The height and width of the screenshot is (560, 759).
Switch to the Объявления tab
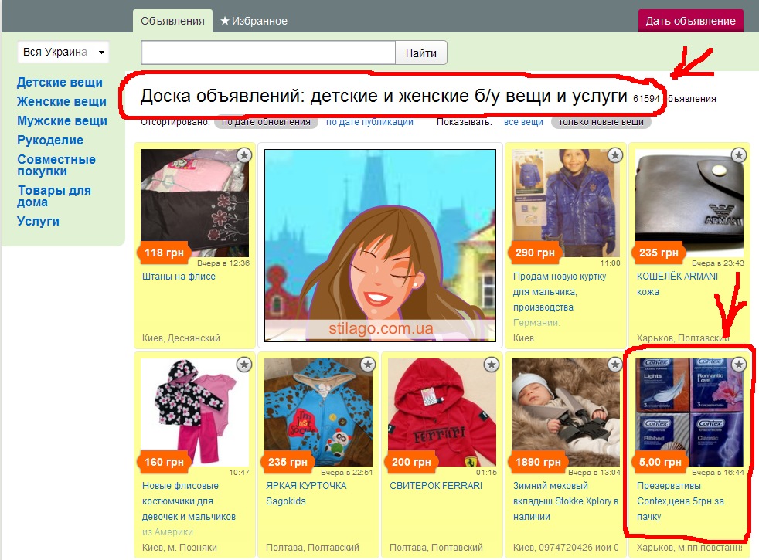click(x=172, y=21)
